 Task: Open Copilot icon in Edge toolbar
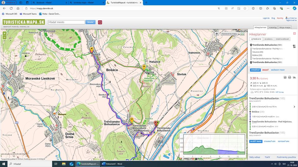point(294,8)
